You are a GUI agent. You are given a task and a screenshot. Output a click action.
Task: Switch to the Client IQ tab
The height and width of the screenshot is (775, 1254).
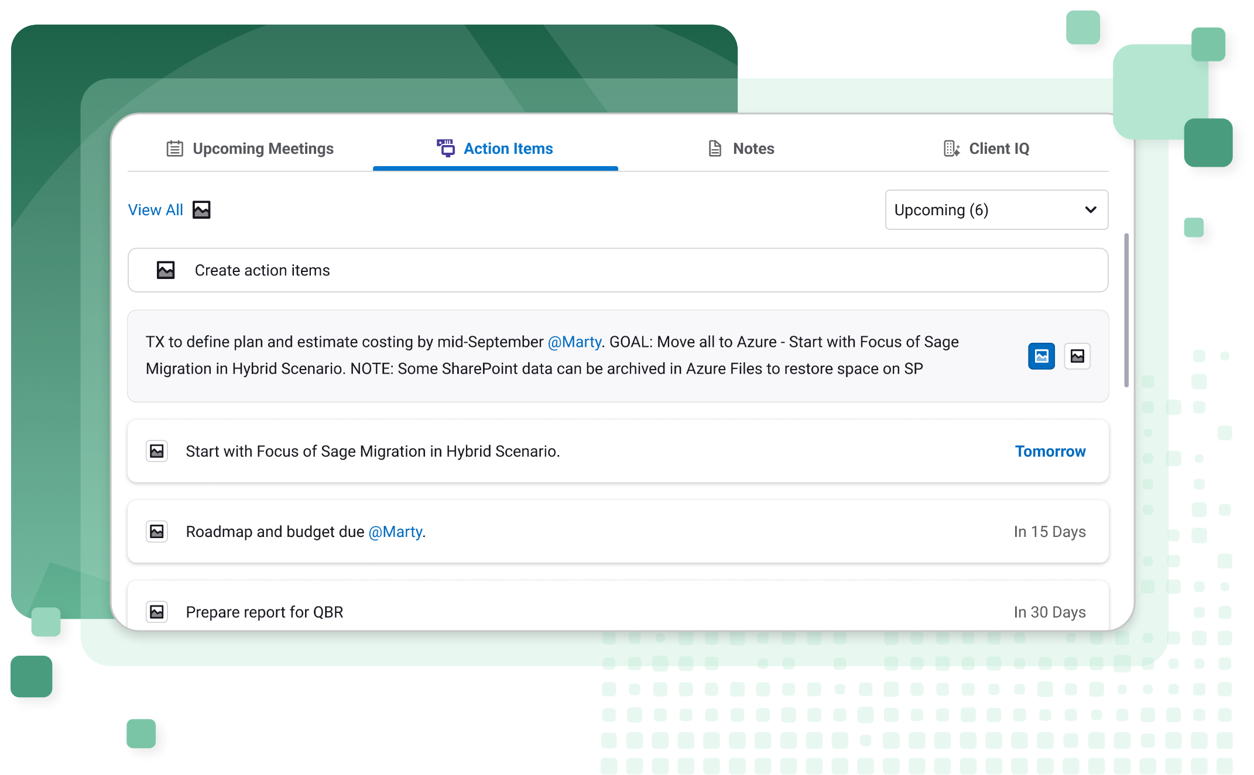(998, 149)
